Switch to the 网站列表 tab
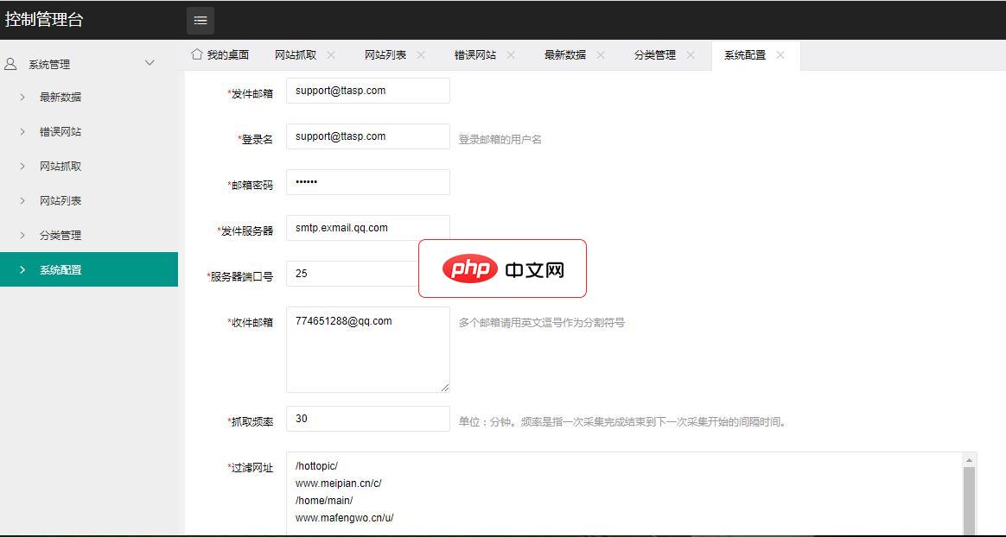This screenshot has height=537, width=1006. (385, 55)
